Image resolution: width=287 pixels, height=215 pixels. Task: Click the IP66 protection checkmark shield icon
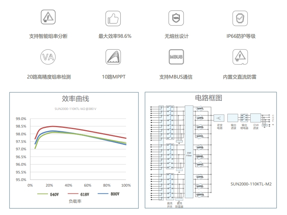pos(240,18)
